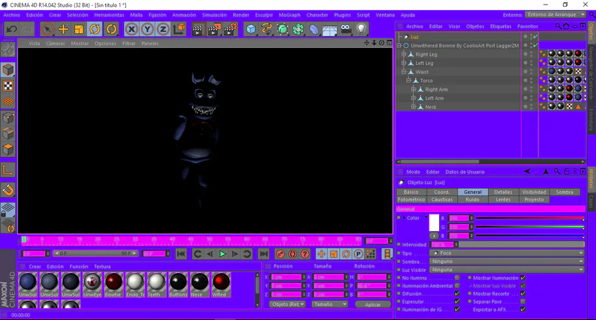
Task: Switch to Texture mode checker icon
Action: coord(9,86)
